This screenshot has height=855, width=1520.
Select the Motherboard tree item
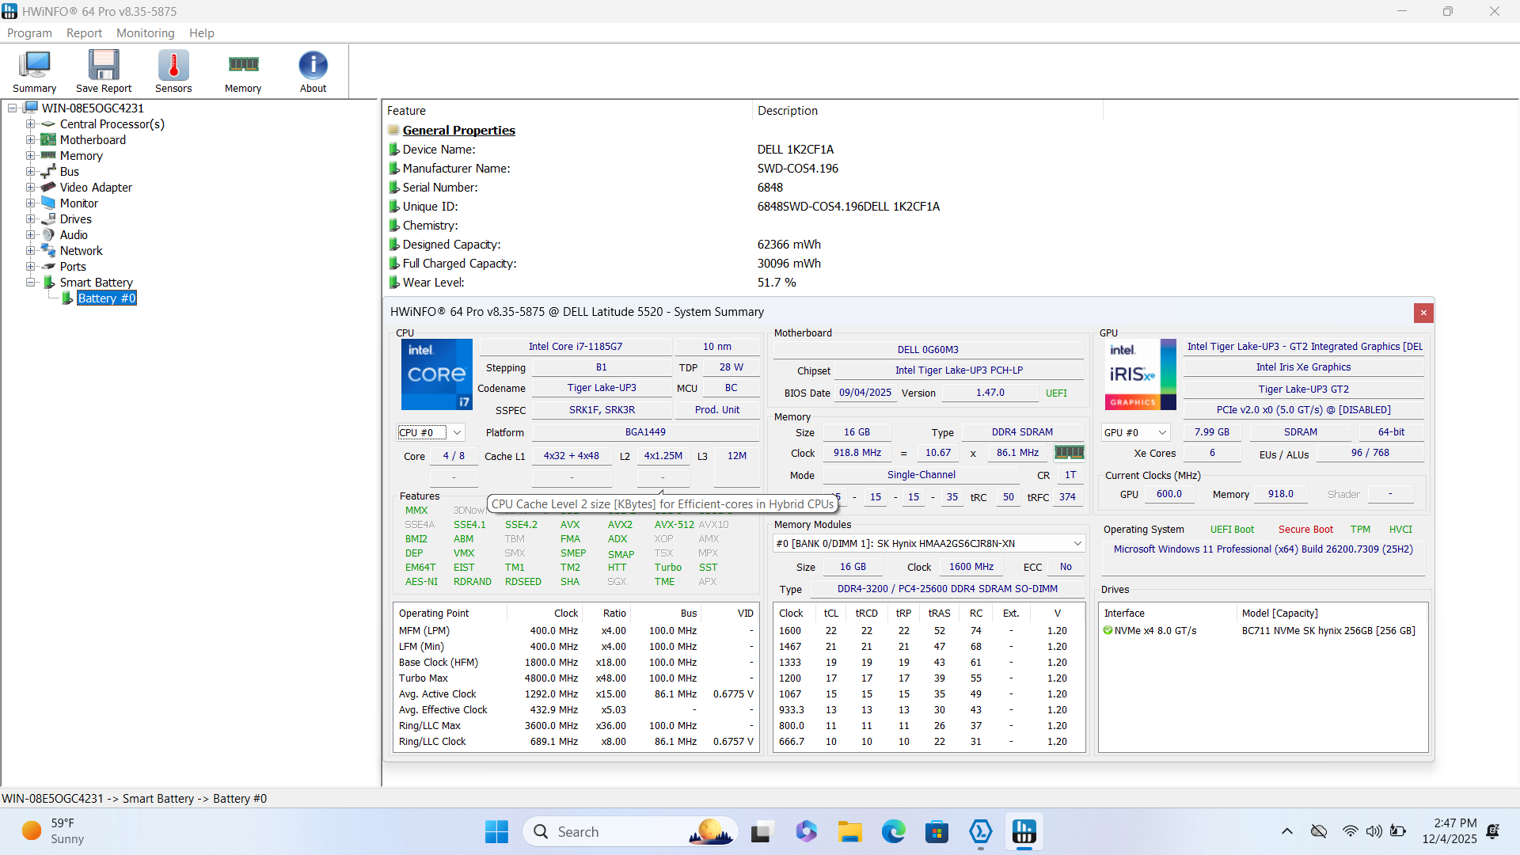point(93,140)
